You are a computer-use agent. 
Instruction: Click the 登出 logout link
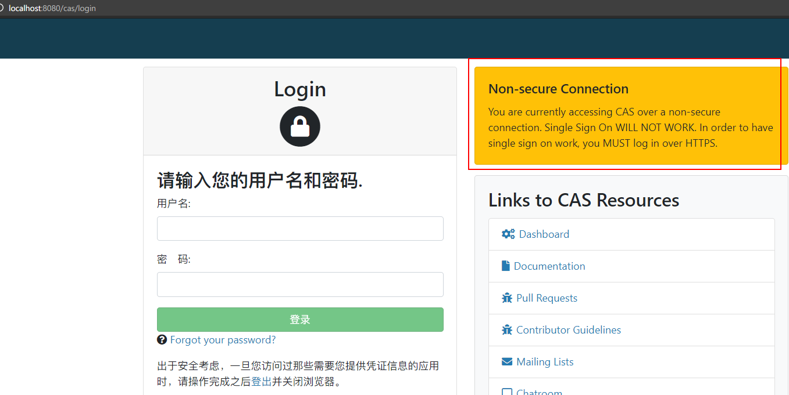(262, 382)
